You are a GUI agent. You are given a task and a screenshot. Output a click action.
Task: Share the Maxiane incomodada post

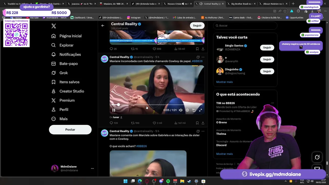click(x=203, y=123)
